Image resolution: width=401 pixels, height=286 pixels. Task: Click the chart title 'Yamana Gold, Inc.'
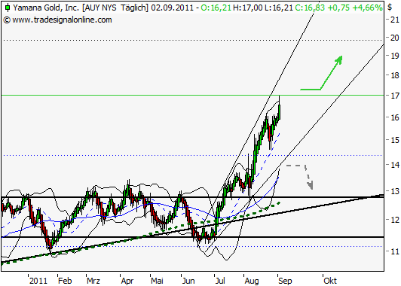click(x=46, y=8)
